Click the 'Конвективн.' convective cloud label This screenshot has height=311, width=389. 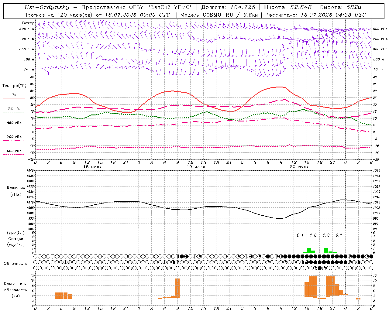pos(16,284)
